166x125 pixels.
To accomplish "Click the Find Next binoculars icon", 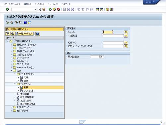I will pos(72,9).
